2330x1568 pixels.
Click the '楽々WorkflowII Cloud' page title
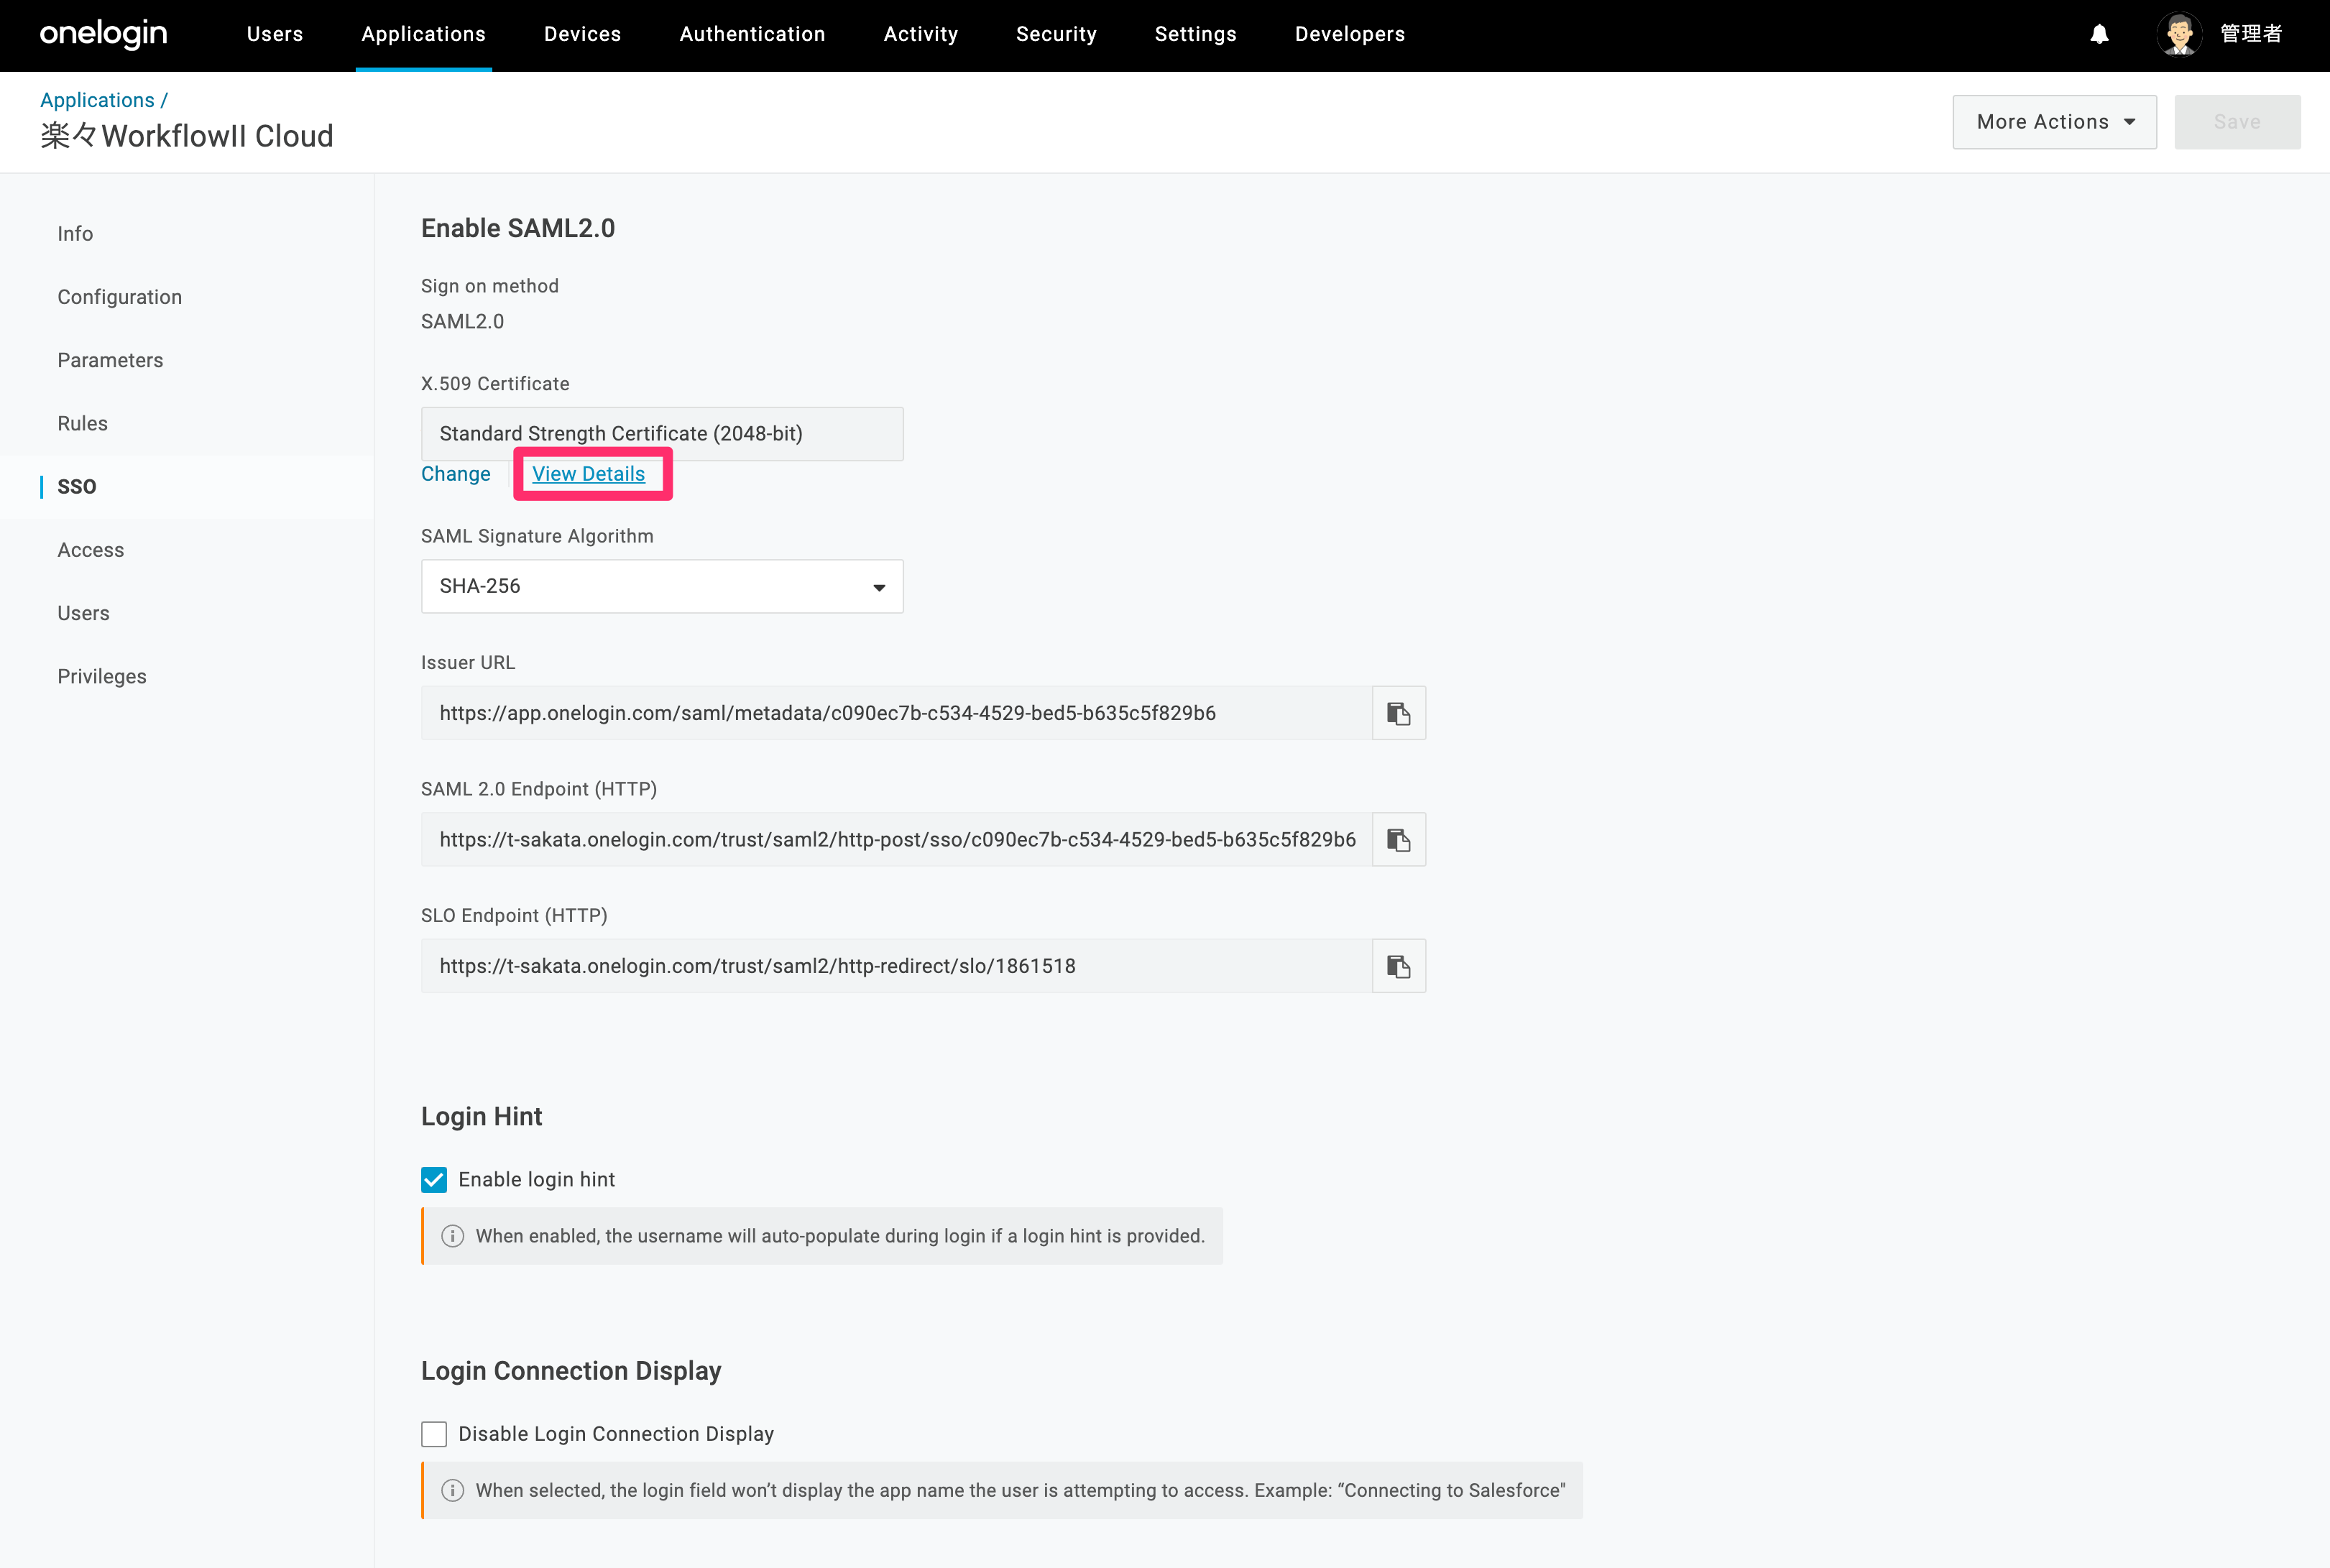click(187, 136)
